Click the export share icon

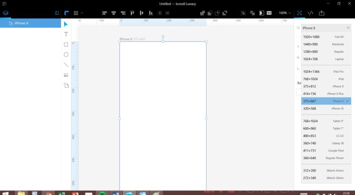point(322,13)
